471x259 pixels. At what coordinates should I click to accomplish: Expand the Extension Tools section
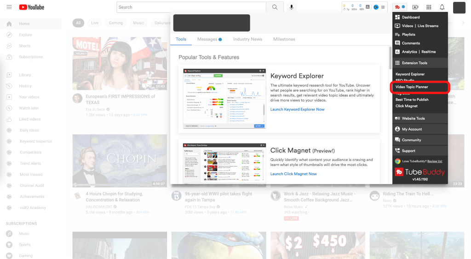(x=414, y=63)
